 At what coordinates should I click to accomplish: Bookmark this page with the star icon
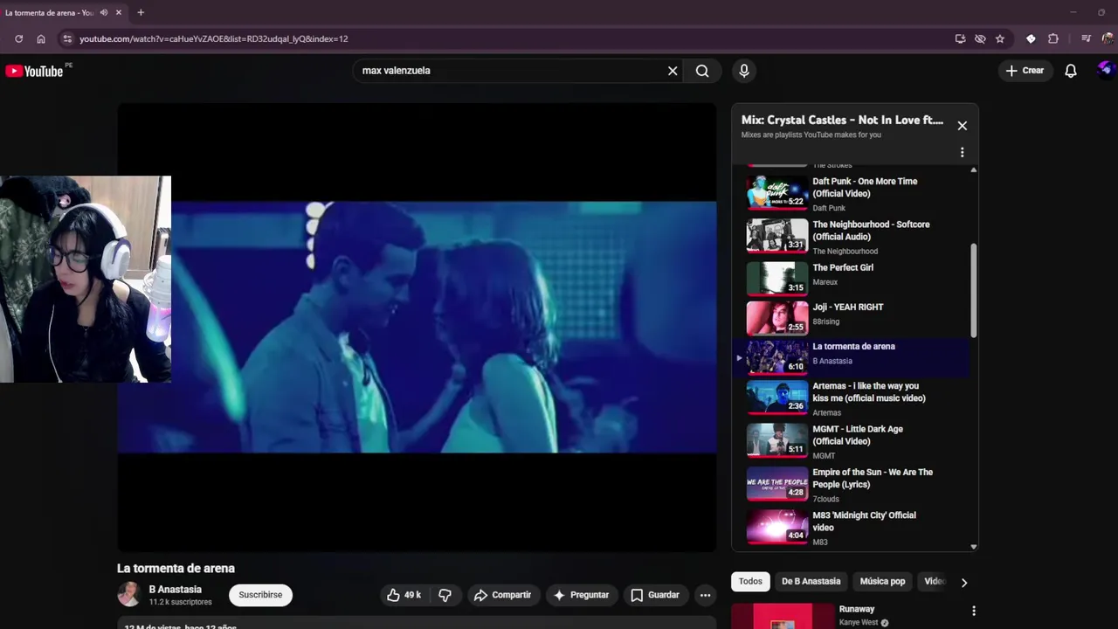tap(1000, 38)
